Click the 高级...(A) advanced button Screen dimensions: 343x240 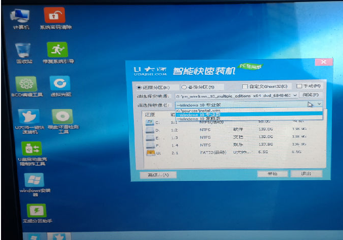(158, 175)
